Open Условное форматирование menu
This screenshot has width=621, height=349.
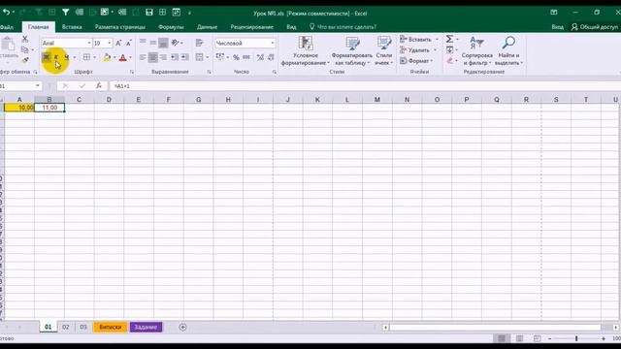(x=306, y=50)
